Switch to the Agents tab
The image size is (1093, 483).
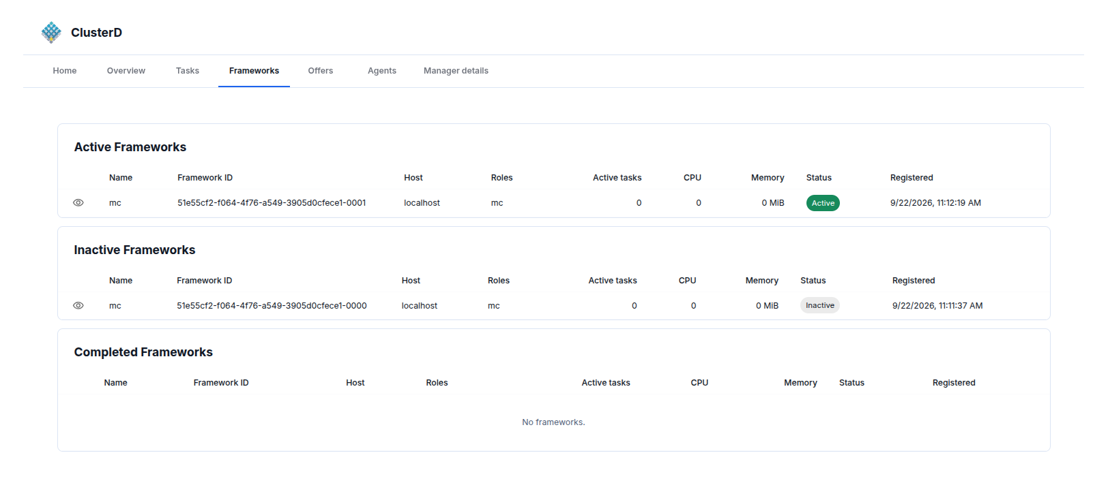382,71
